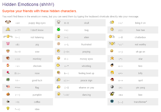Select the skull emoticon icon
The width and height of the screenshot is (161, 112).
pos(59,23)
